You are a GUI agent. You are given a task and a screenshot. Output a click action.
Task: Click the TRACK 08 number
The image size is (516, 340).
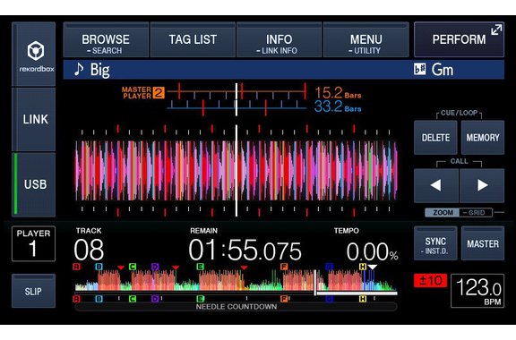pos(89,250)
